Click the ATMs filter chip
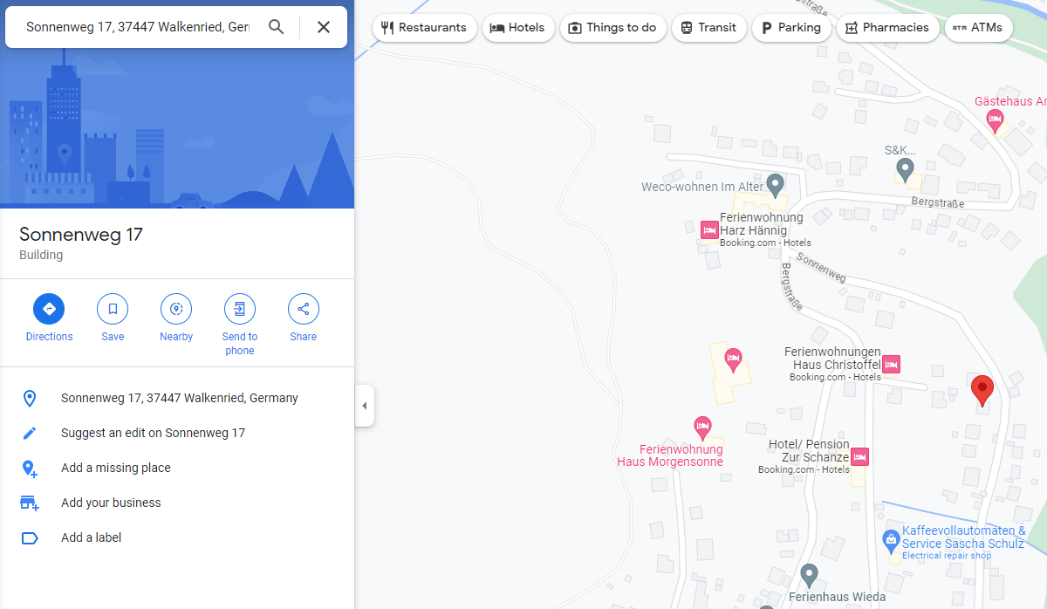1047x609 pixels. [978, 28]
